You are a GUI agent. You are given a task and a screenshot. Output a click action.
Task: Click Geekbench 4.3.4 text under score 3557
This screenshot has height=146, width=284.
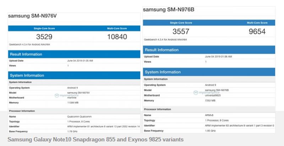pos(165,39)
